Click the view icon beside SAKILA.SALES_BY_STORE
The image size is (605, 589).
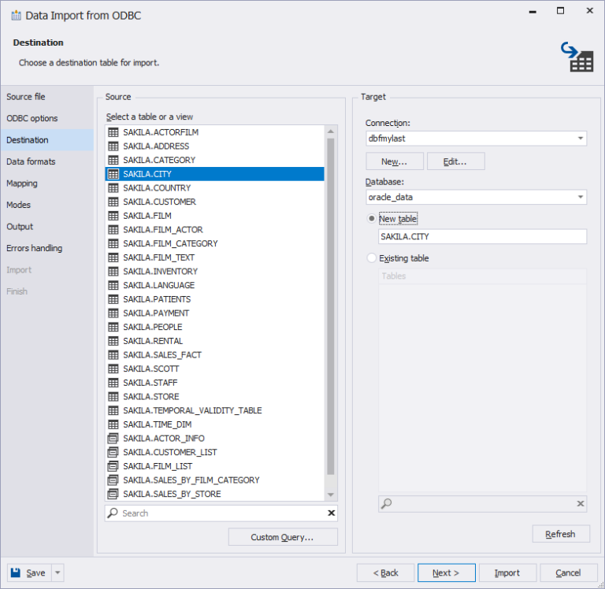(113, 495)
